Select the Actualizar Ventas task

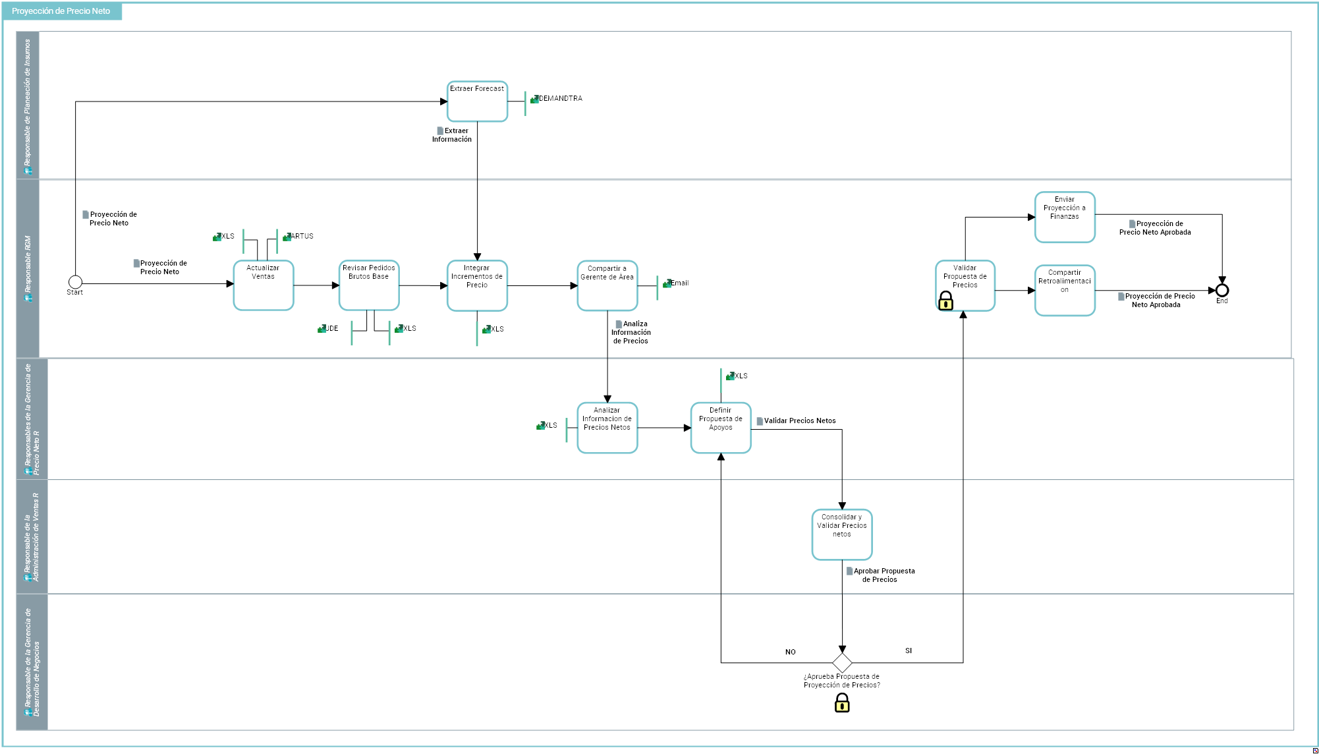(x=264, y=285)
